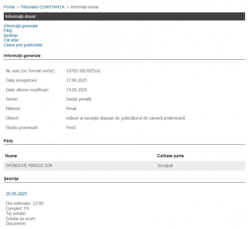The height and width of the screenshot is (229, 248).
Task: Select case number 1970/118/2025/a1
Action: click(83, 71)
